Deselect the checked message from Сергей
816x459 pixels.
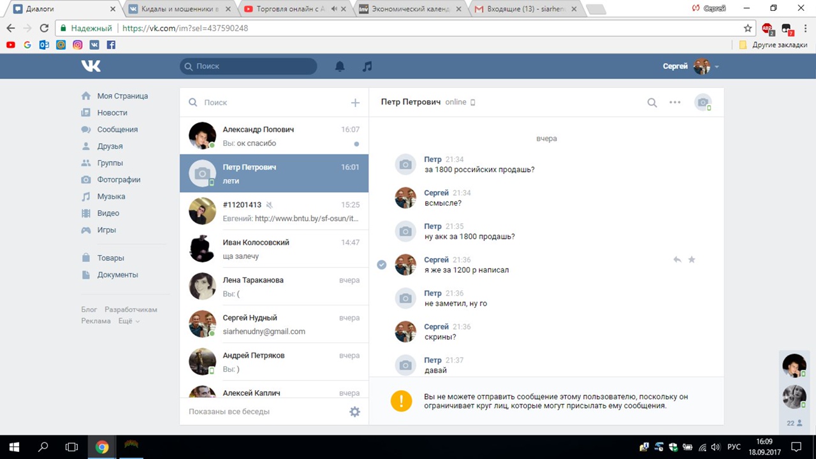382,265
